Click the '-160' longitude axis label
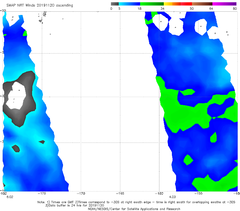This screenshot has width=240, height=211. click(x=159, y=193)
